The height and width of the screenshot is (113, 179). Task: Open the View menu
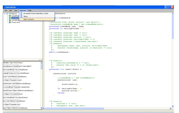(x=16, y=10)
